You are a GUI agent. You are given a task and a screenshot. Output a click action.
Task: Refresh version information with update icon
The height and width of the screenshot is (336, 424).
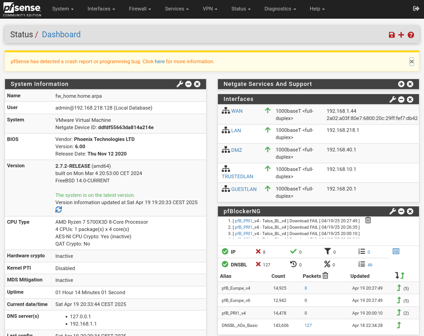coord(59,210)
